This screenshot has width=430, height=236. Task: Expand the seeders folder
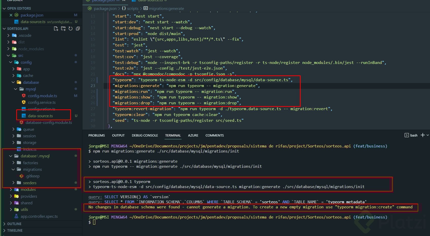[x=13, y=183]
